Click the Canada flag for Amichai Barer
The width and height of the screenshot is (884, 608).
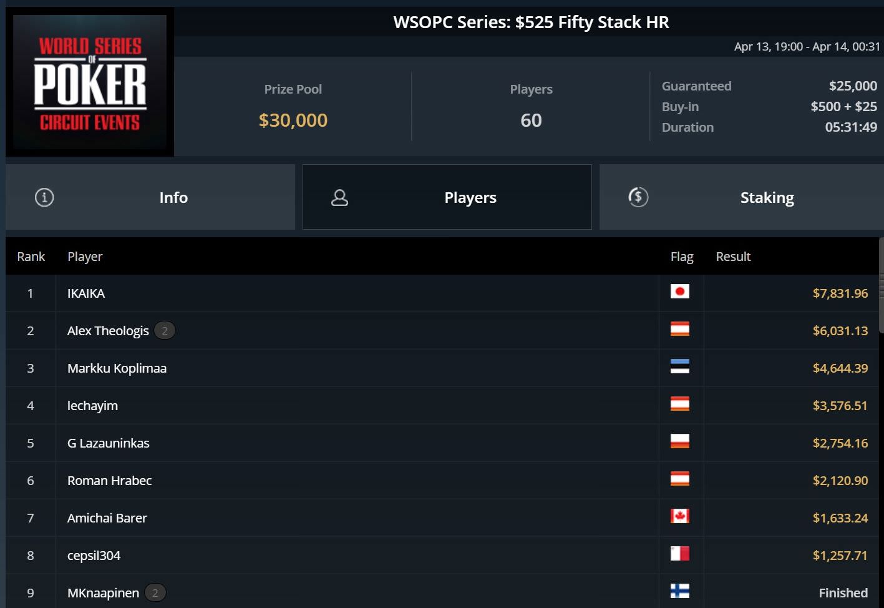(680, 516)
